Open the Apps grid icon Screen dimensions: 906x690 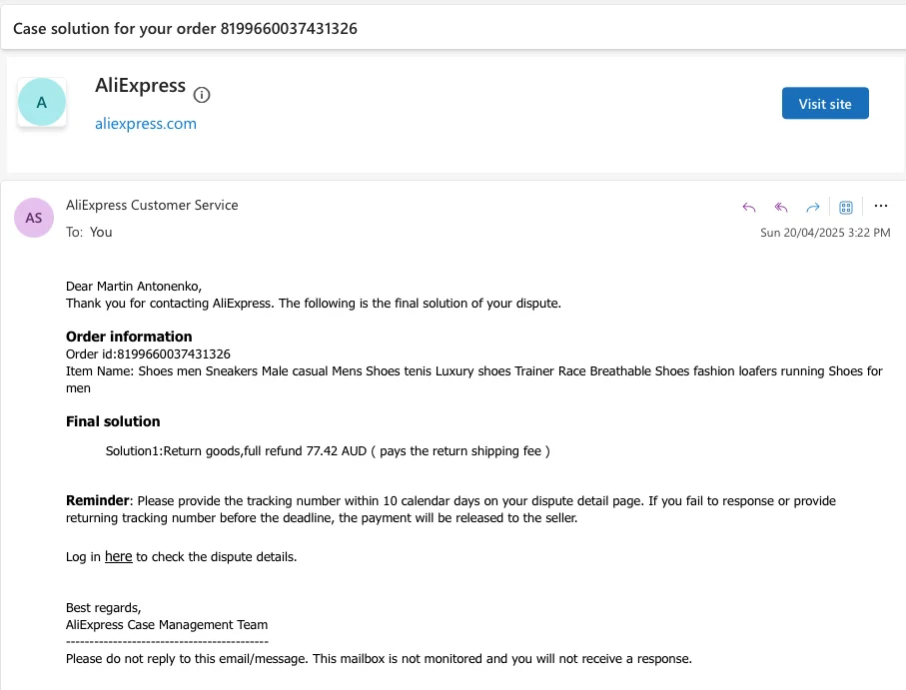tap(845, 207)
